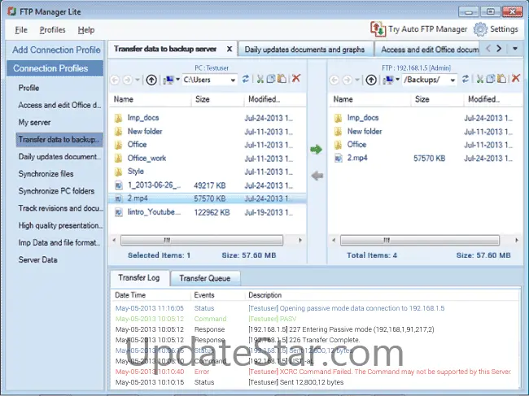Go forward in local PC pane
The image size is (529, 396).
127,80
